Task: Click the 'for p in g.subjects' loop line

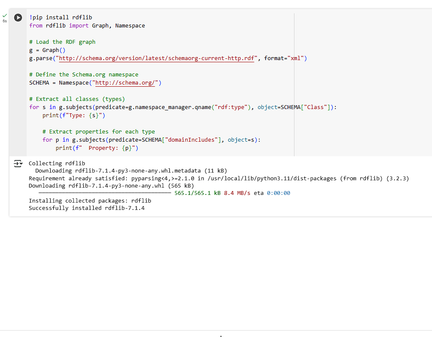Action: (152, 140)
